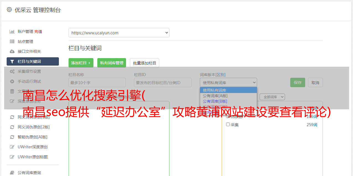This screenshot has height=176, width=353.
Task: Click the edit icon for UWriter原创标题
Action: (12, 157)
